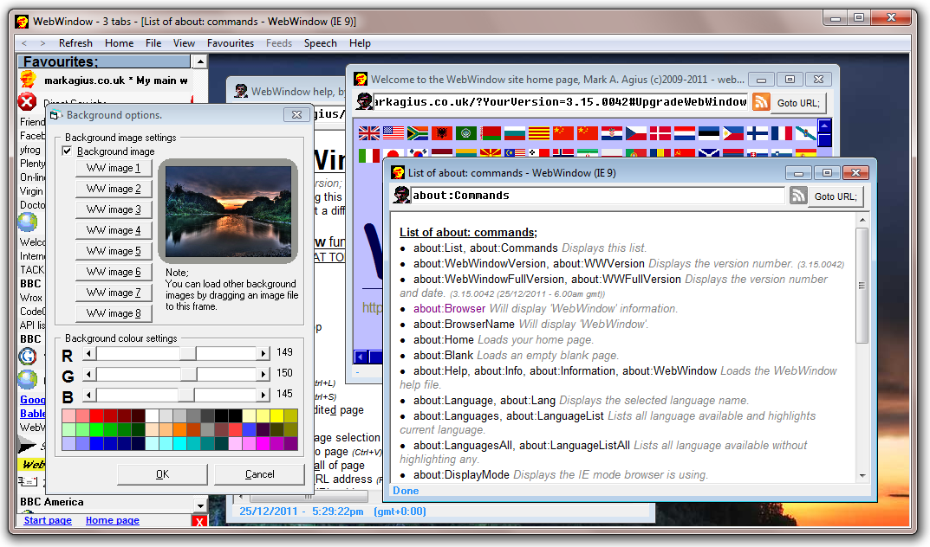Click the Favourites panel collapse arrow

199,61
